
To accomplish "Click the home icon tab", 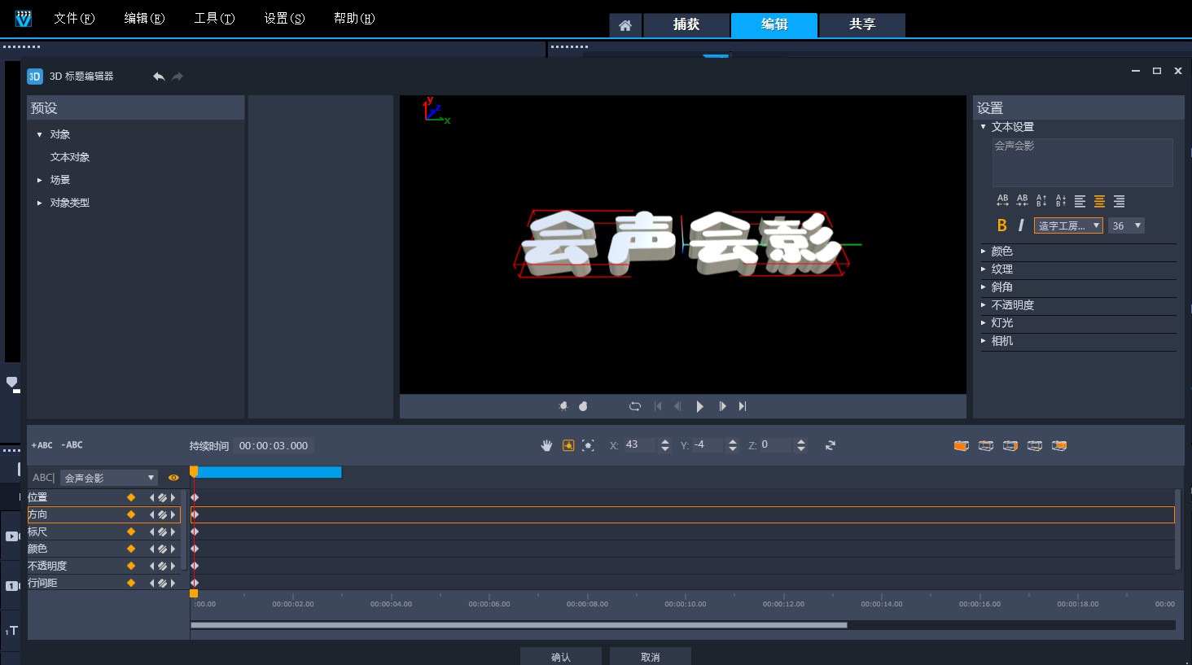I will (625, 25).
